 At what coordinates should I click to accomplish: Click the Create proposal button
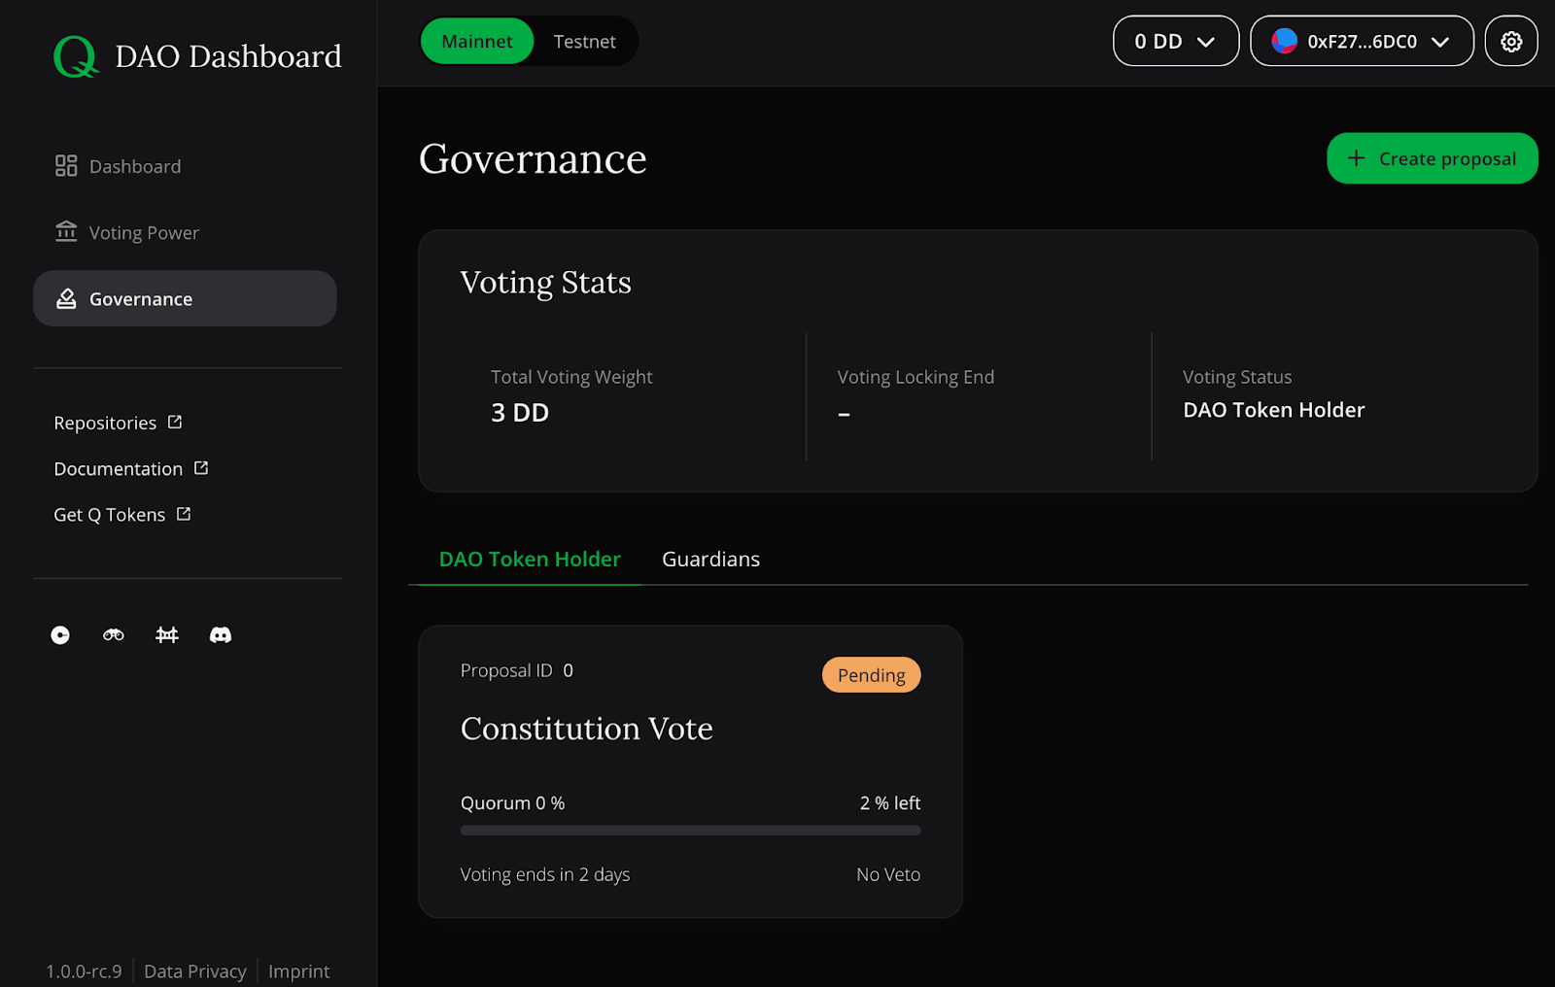[1432, 158]
